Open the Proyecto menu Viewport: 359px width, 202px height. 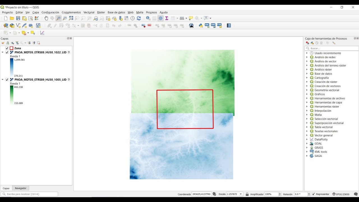coord(7,12)
